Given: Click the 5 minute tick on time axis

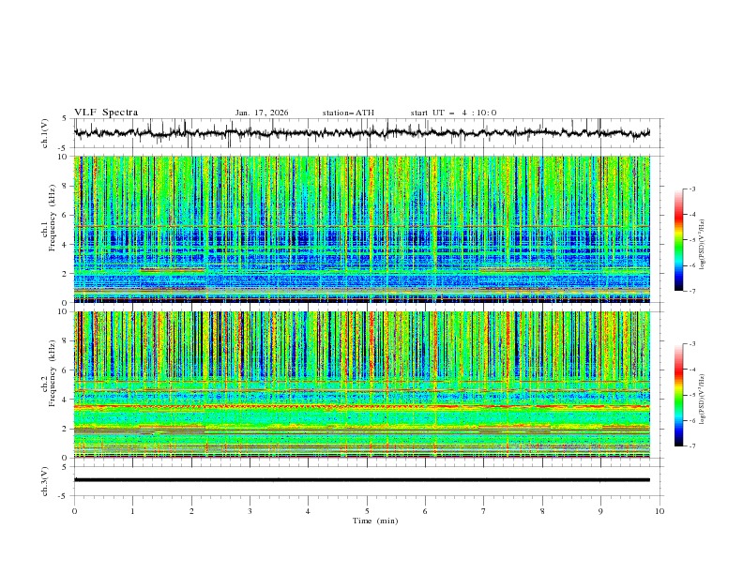Looking at the screenshot, I should (367, 511).
